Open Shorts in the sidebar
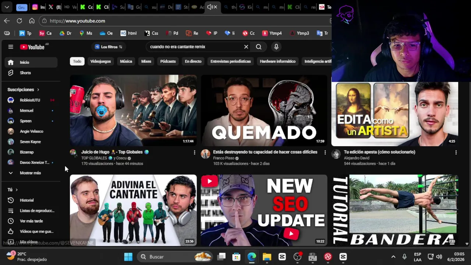The image size is (471, 265). (32, 73)
